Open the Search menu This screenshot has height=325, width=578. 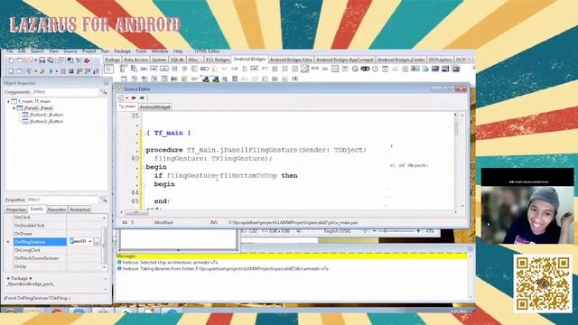(37, 51)
